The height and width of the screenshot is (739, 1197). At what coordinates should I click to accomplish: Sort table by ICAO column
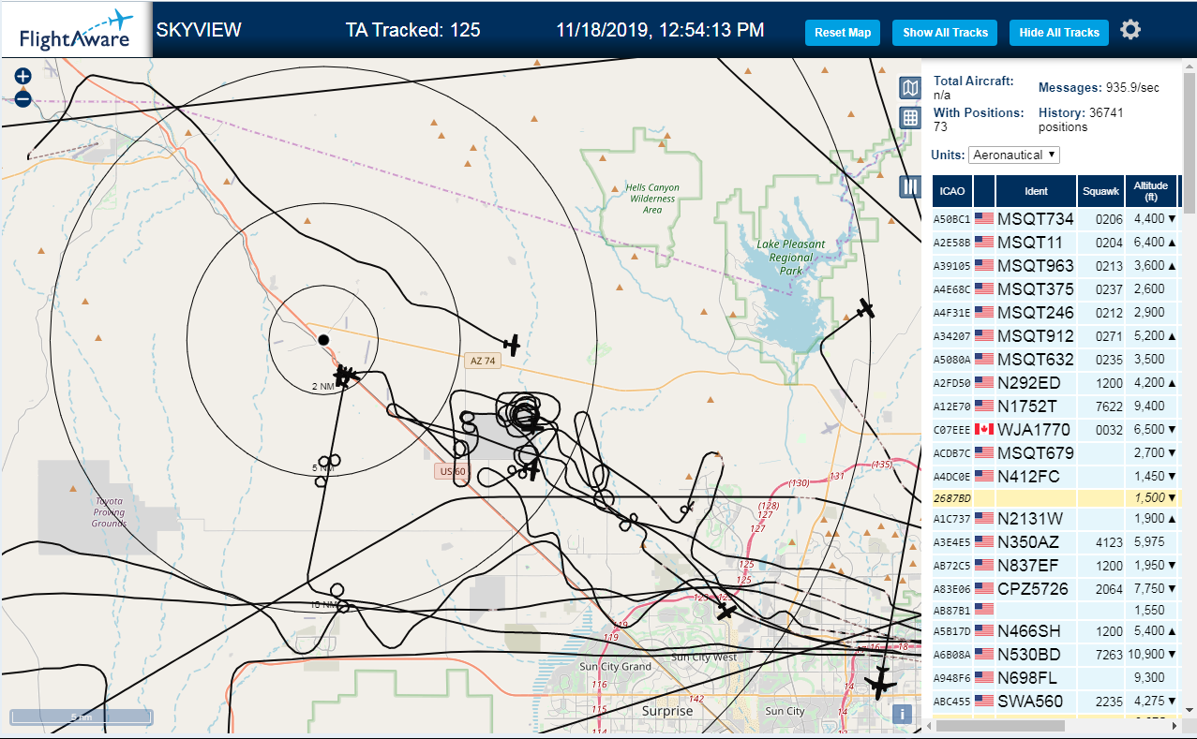[x=952, y=191]
